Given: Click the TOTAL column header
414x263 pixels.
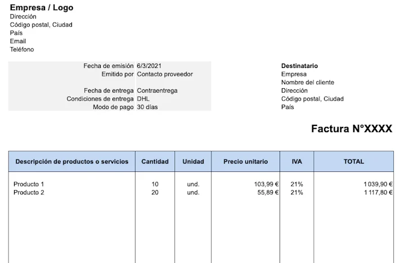Looking at the screenshot, I should pyautogui.click(x=354, y=161).
